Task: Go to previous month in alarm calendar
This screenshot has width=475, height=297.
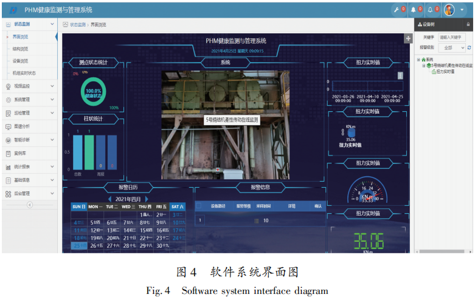Action: tap(109, 199)
